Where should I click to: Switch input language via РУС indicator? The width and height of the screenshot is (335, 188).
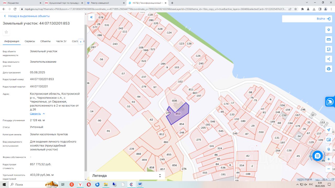pos(311,184)
